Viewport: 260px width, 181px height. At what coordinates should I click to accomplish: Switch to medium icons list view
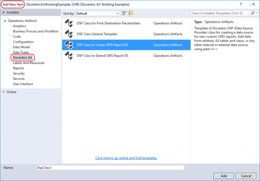tap(131, 13)
